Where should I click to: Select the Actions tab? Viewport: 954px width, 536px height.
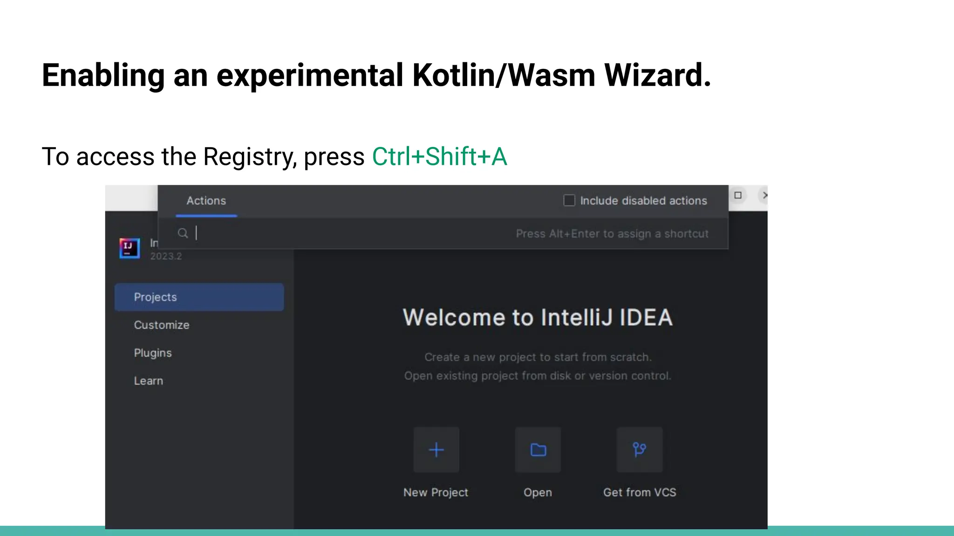(206, 201)
